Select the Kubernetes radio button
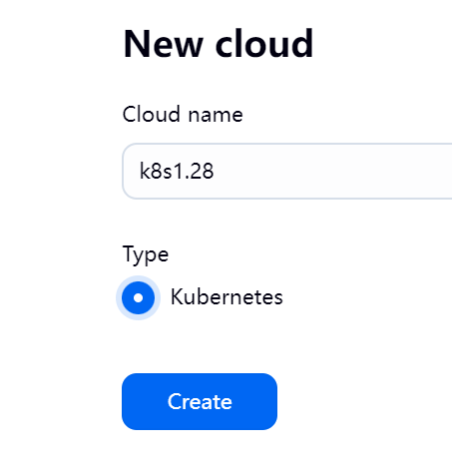 click(138, 297)
